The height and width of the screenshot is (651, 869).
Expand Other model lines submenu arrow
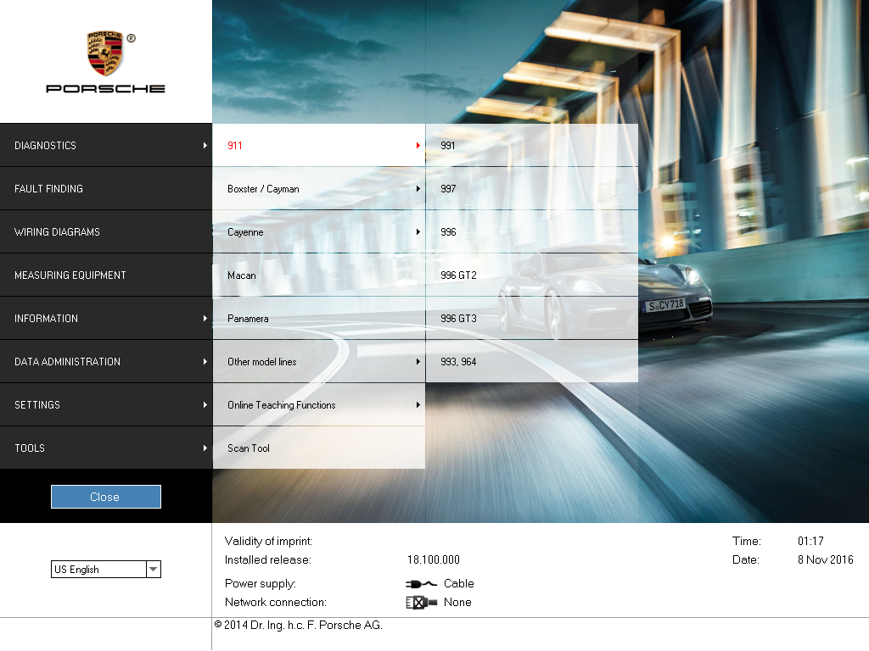click(418, 362)
